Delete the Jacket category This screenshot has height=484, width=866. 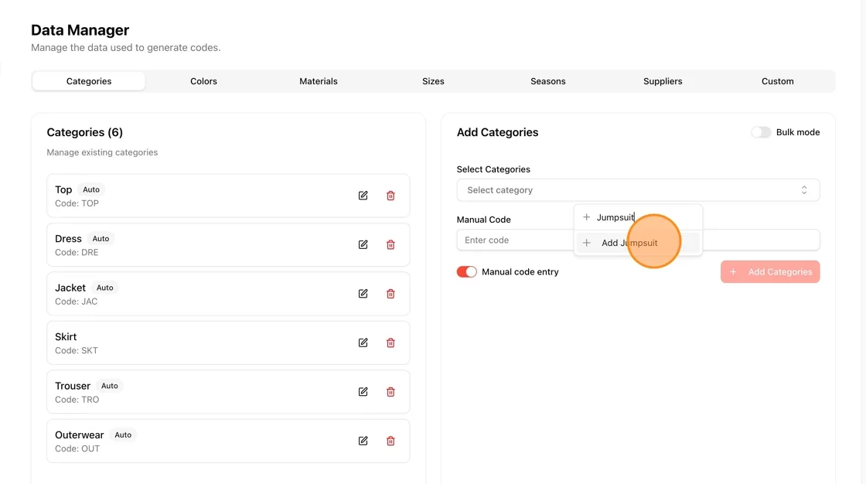(390, 293)
